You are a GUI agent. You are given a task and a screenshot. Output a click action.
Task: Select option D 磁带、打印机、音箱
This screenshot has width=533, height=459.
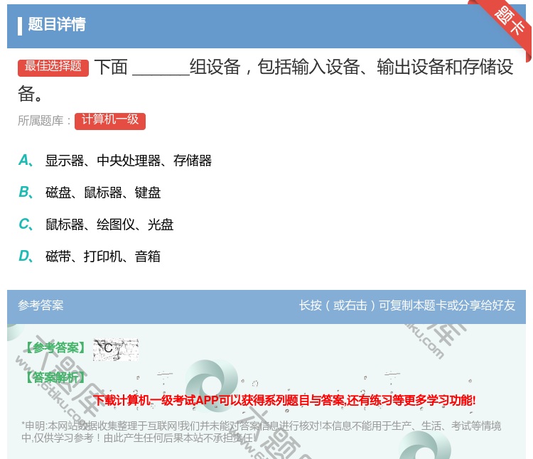90,256
